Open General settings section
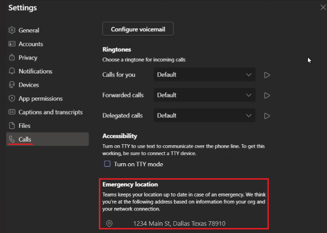 click(47, 30)
